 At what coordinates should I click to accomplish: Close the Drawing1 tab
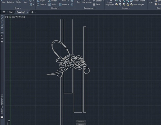27,12
